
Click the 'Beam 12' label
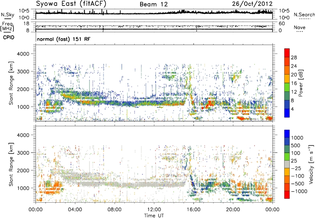[154, 4]
